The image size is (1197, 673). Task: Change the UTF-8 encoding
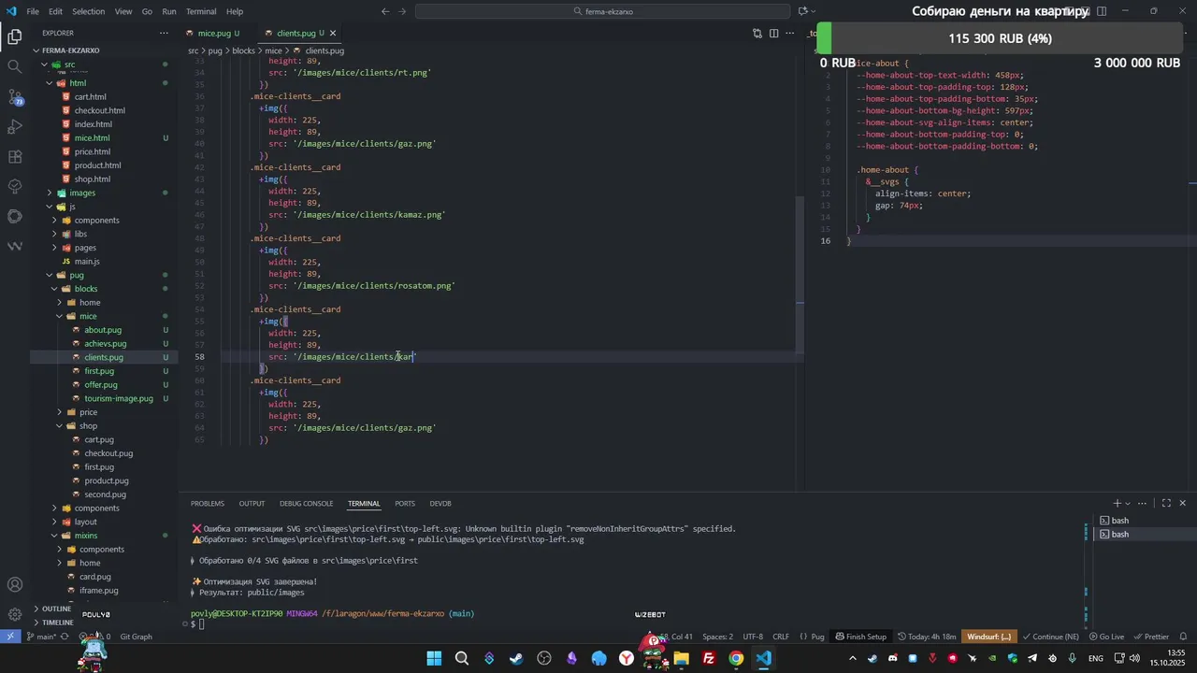pos(753,637)
